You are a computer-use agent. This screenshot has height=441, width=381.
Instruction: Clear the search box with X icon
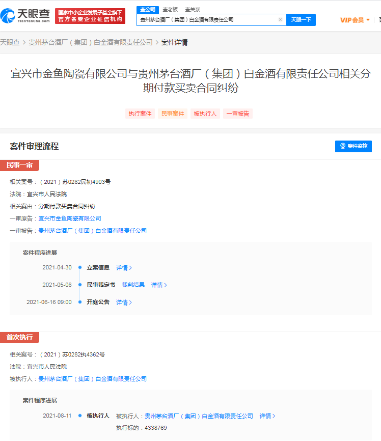point(280,20)
